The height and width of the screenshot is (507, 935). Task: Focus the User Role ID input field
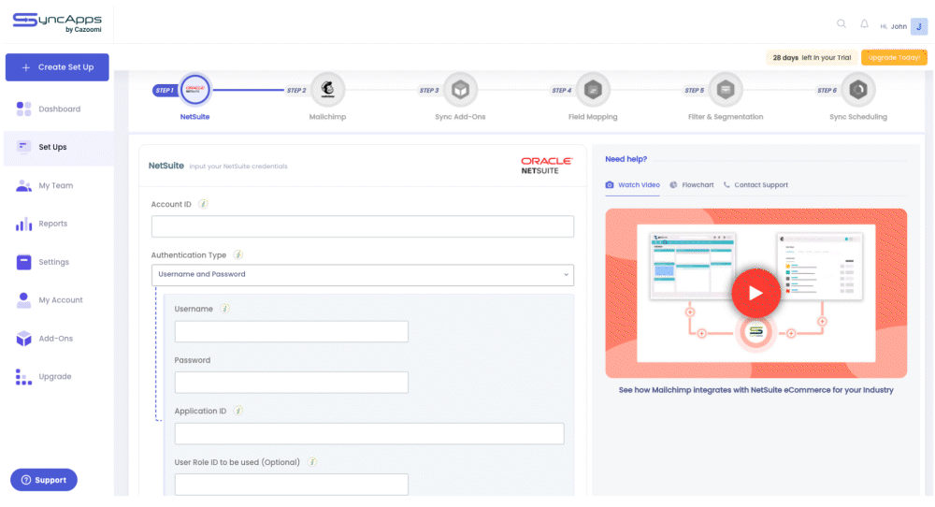292,485
